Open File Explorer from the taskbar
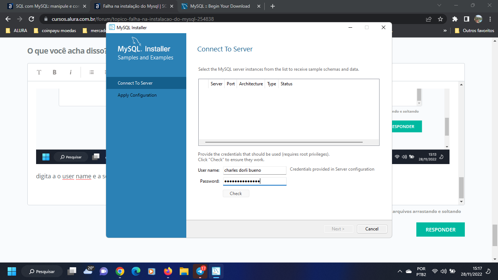Screen dimensions: 498x280 (184, 271)
